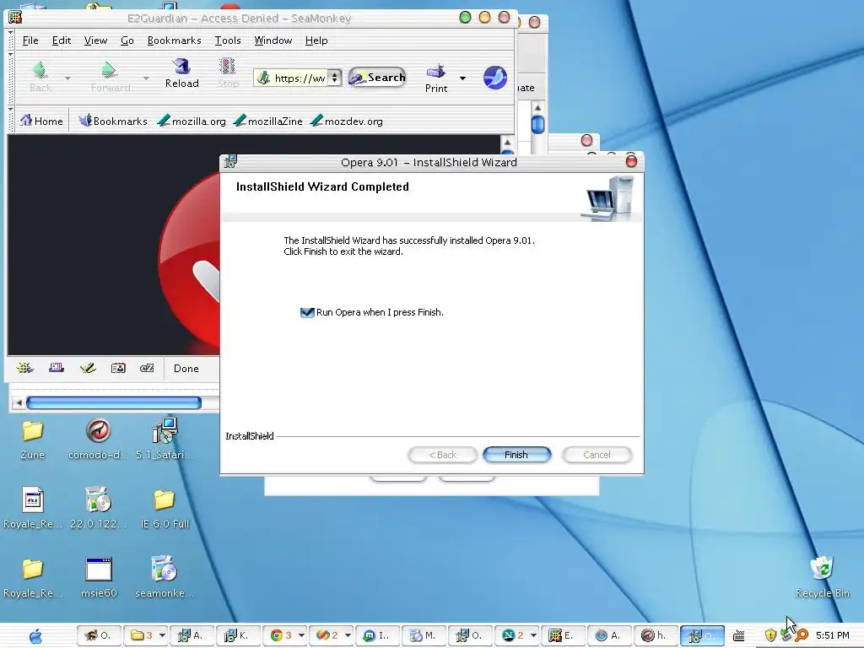Viewport: 864px width, 648px height.
Task: Open Address Book icon in SeaMonkey status bar
Action: pos(118,368)
